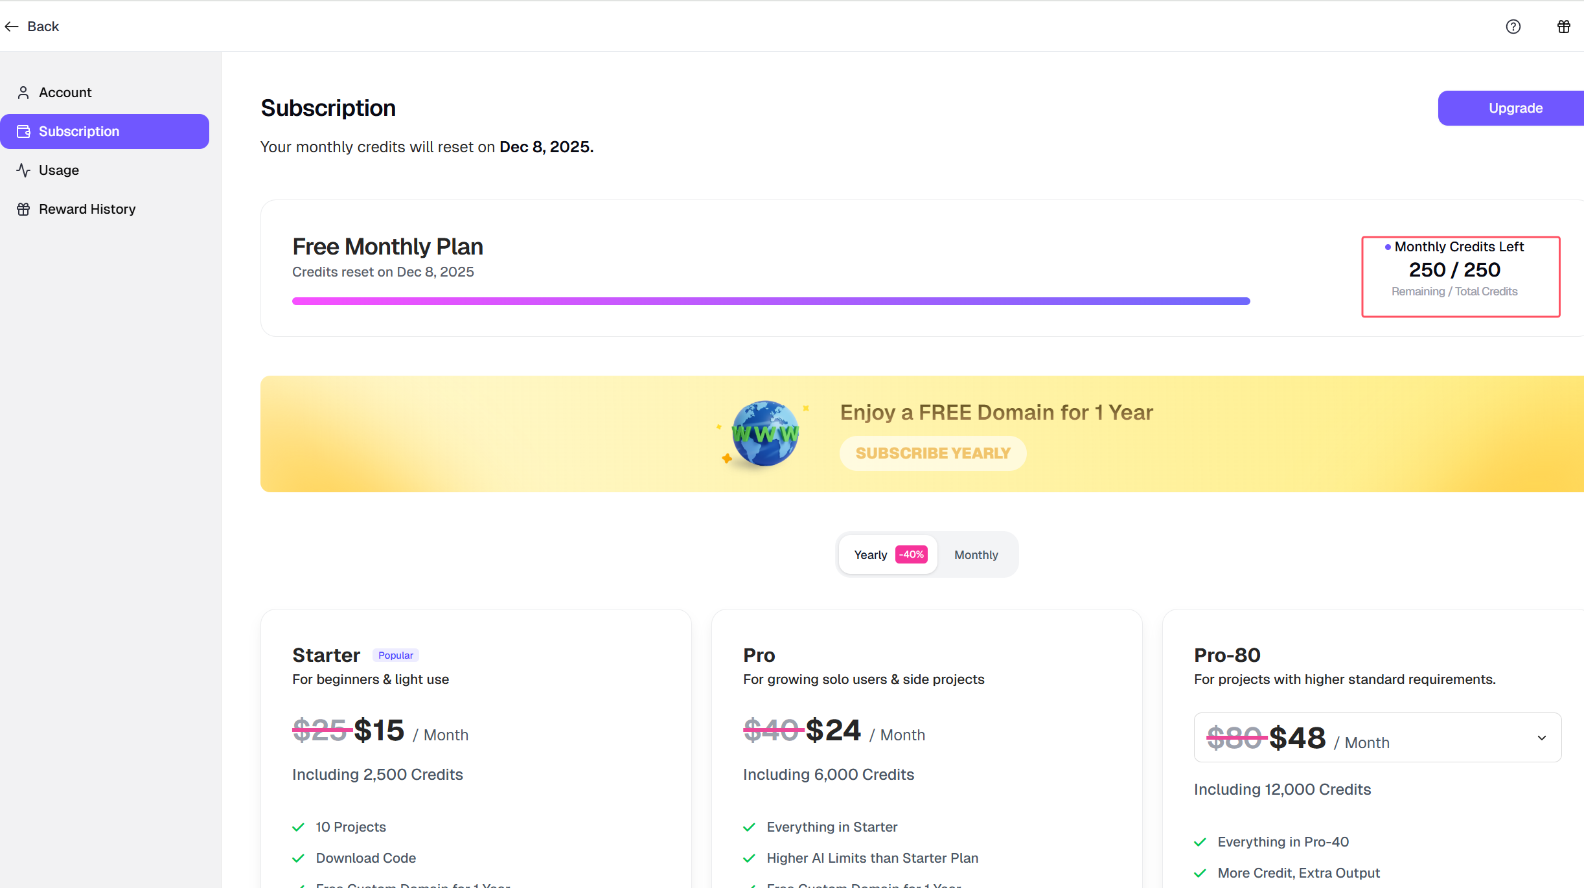
Task: Switch billing to Monthly
Action: (x=976, y=555)
